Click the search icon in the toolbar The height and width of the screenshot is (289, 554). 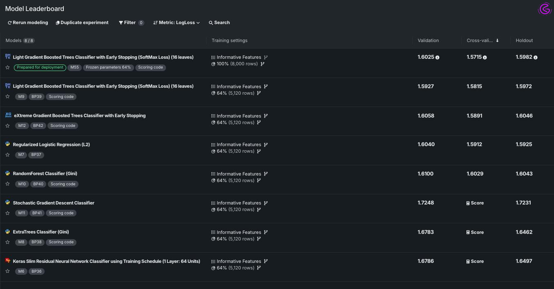(x=211, y=22)
